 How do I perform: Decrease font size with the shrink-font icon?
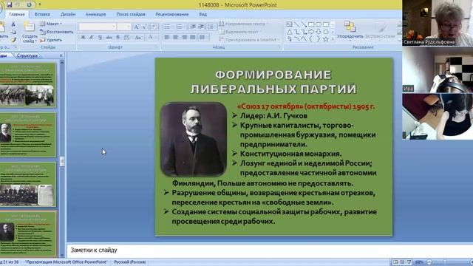[x=145, y=27]
